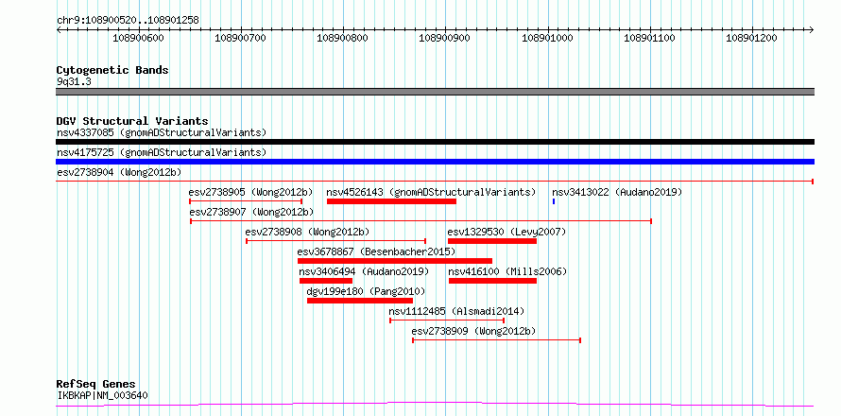Click the nsv1112485 red interval line
841x416 pixels.
click(447, 321)
